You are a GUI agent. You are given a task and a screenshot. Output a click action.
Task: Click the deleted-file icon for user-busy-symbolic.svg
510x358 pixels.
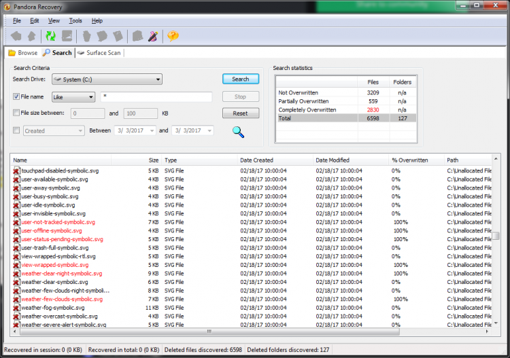[16, 196]
